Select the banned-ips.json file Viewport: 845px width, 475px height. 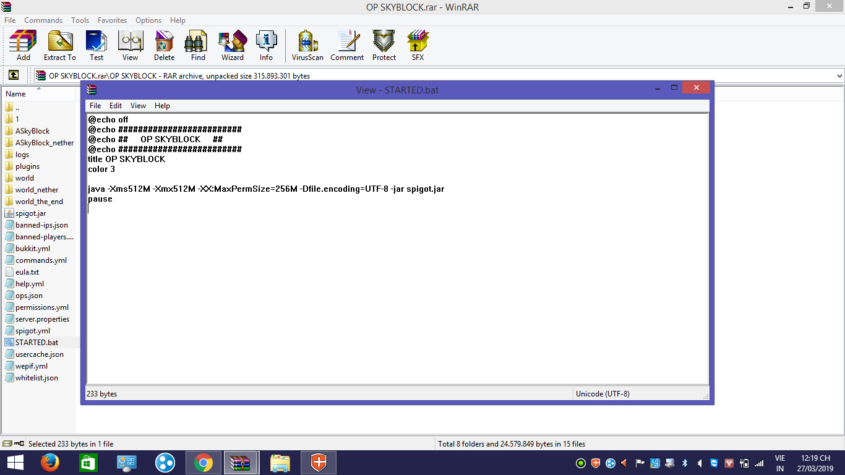coord(36,225)
